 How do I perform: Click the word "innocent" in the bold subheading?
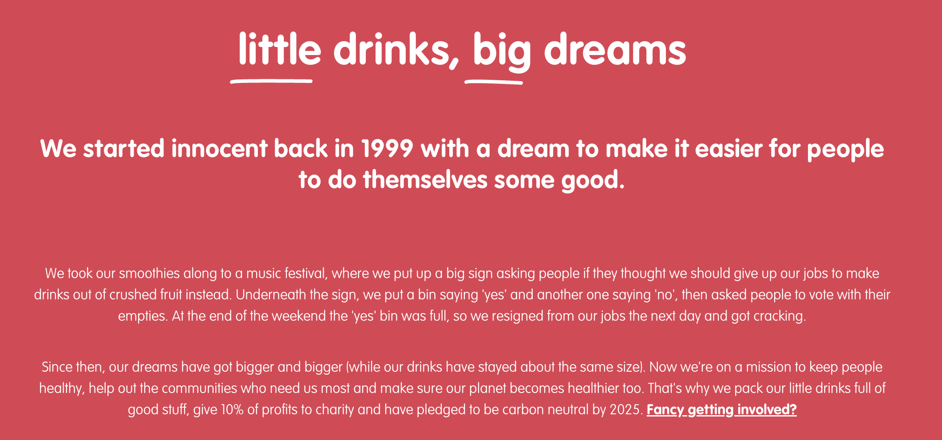point(219,149)
